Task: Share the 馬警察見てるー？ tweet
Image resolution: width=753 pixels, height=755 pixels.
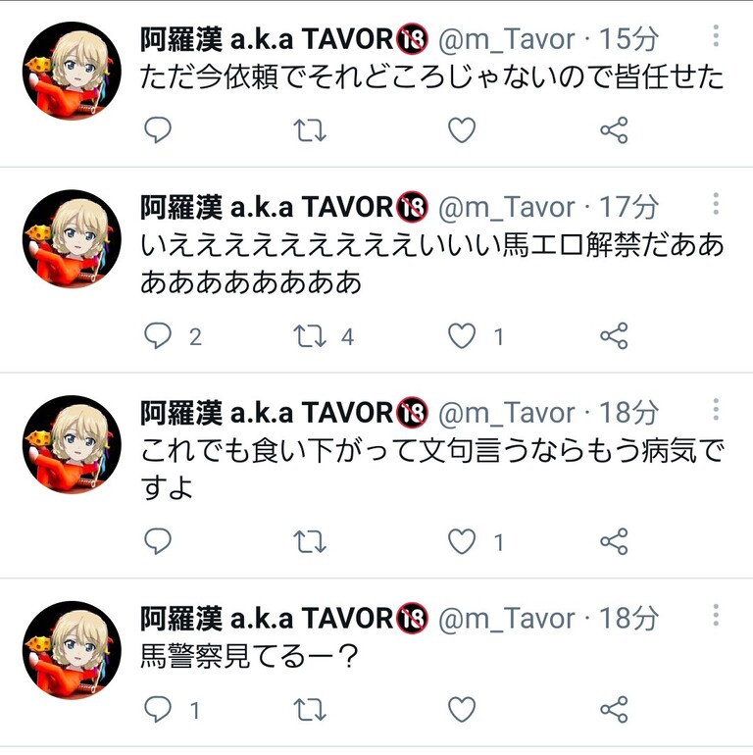Action: [x=614, y=709]
